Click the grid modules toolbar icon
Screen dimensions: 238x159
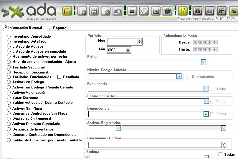222,11
